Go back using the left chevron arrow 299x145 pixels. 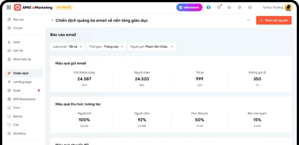click(52, 20)
